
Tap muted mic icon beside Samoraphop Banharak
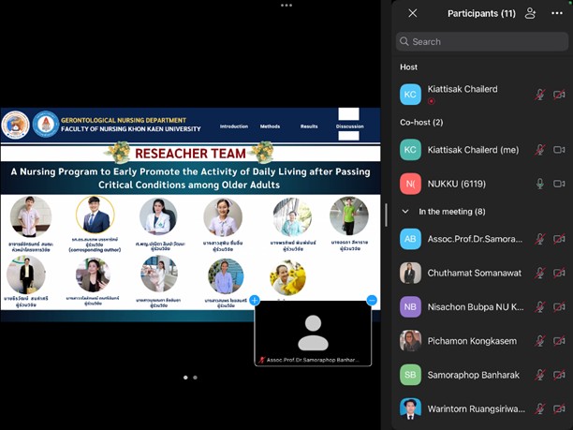click(539, 375)
